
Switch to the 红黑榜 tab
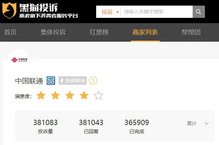[99, 32]
